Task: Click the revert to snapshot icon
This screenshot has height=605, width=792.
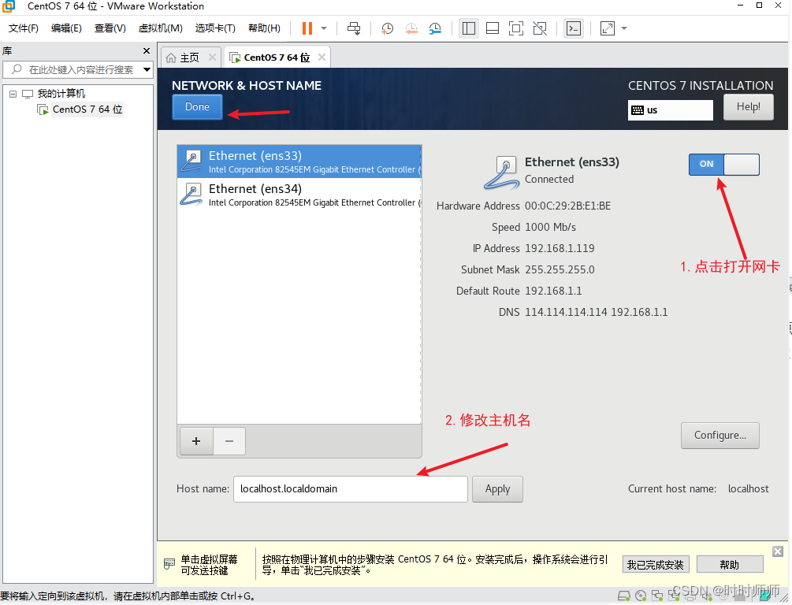Action: 411,28
